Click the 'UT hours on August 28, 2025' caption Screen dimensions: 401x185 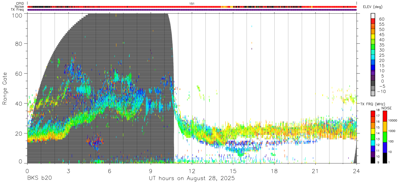click(192, 178)
